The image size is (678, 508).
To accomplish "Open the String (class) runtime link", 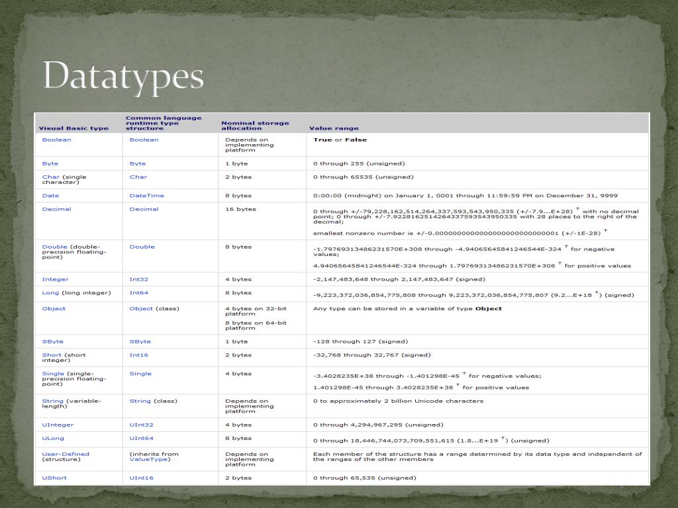I will [140, 401].
